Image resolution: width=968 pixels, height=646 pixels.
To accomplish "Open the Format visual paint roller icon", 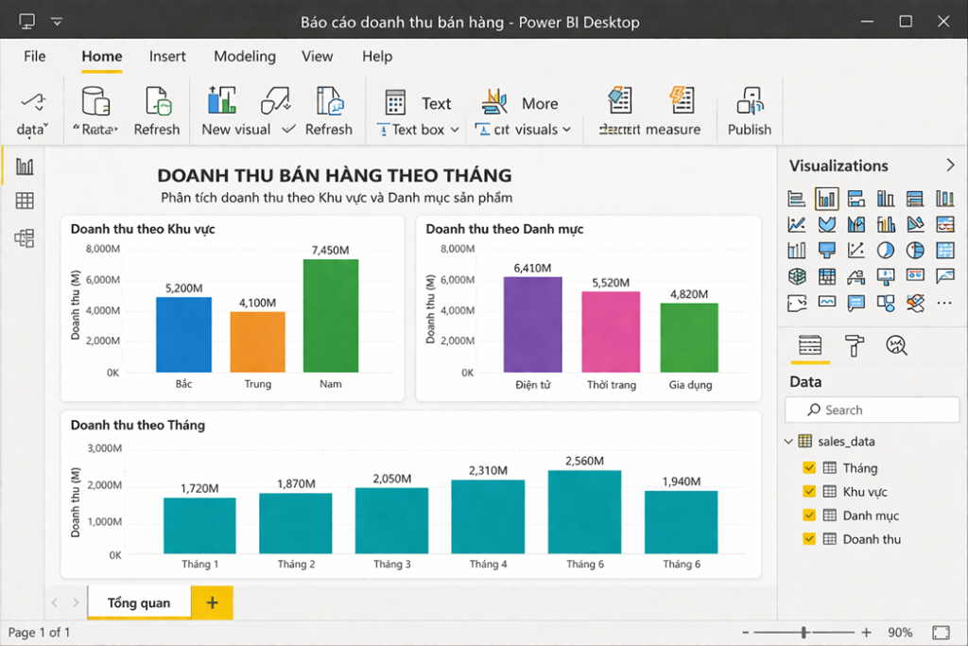I will (x=854, y=345).
